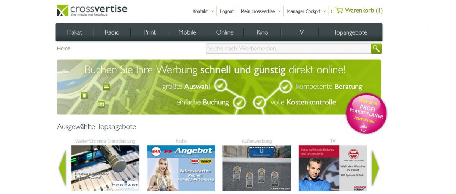Click the Ausgewählte Topangebote heading
456x194 pixels.
[97, 126]
